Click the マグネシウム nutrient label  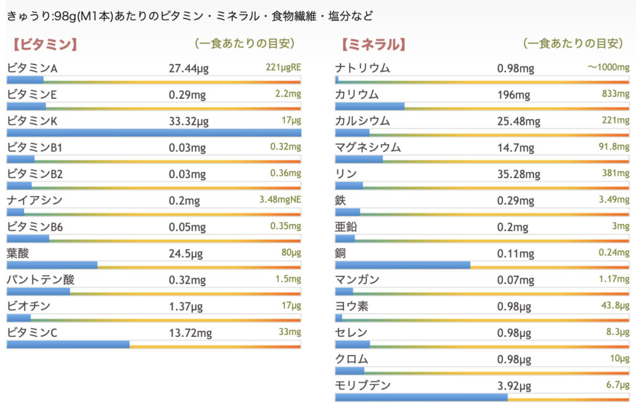tap(368, 148)
